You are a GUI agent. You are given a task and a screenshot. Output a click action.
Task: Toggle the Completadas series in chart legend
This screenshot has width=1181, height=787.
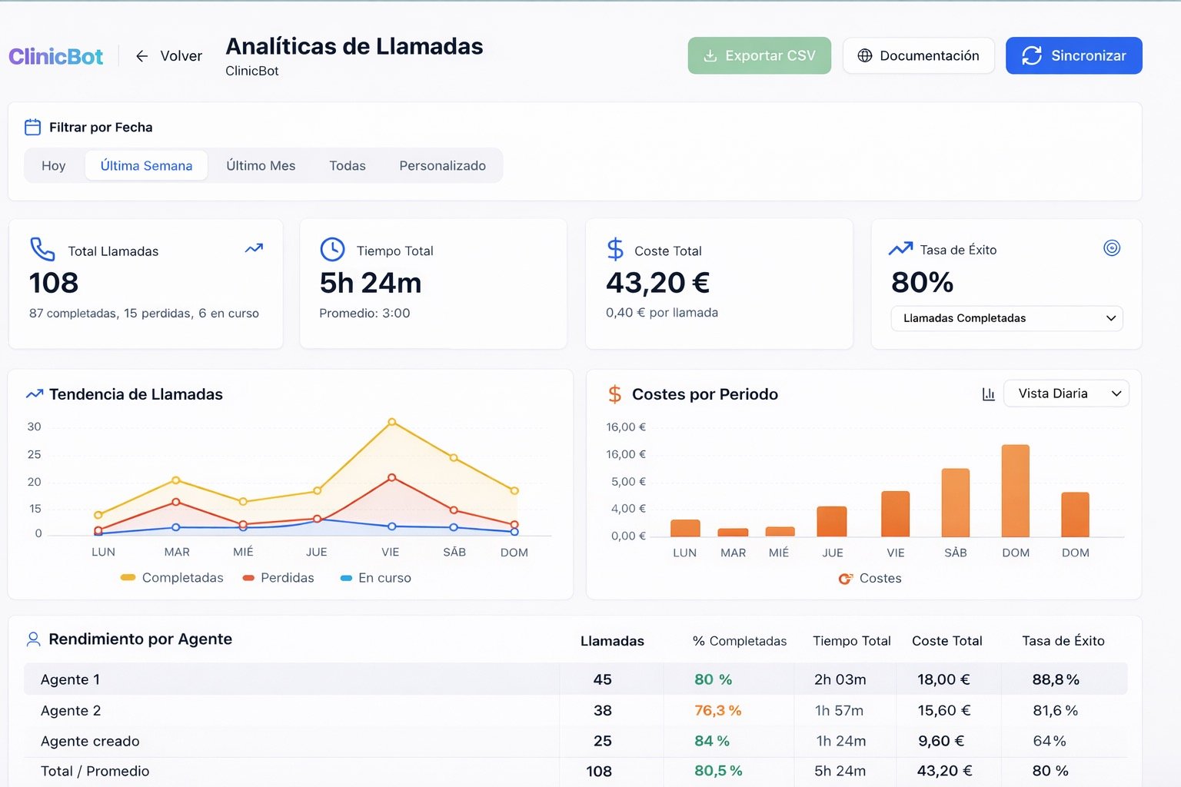click(172, 578)
